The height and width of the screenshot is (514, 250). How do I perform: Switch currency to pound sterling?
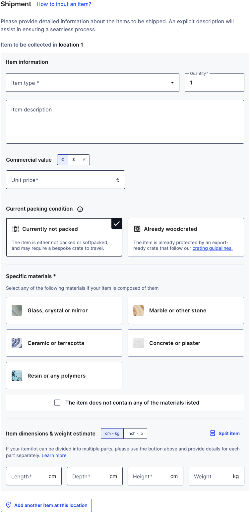pos(84,160)
